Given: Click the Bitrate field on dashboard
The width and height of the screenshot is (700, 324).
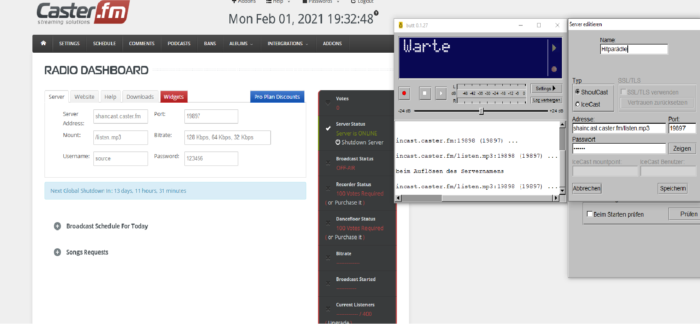Looking at the screenshot, I should pyautogui.click(x=227, y=137).
